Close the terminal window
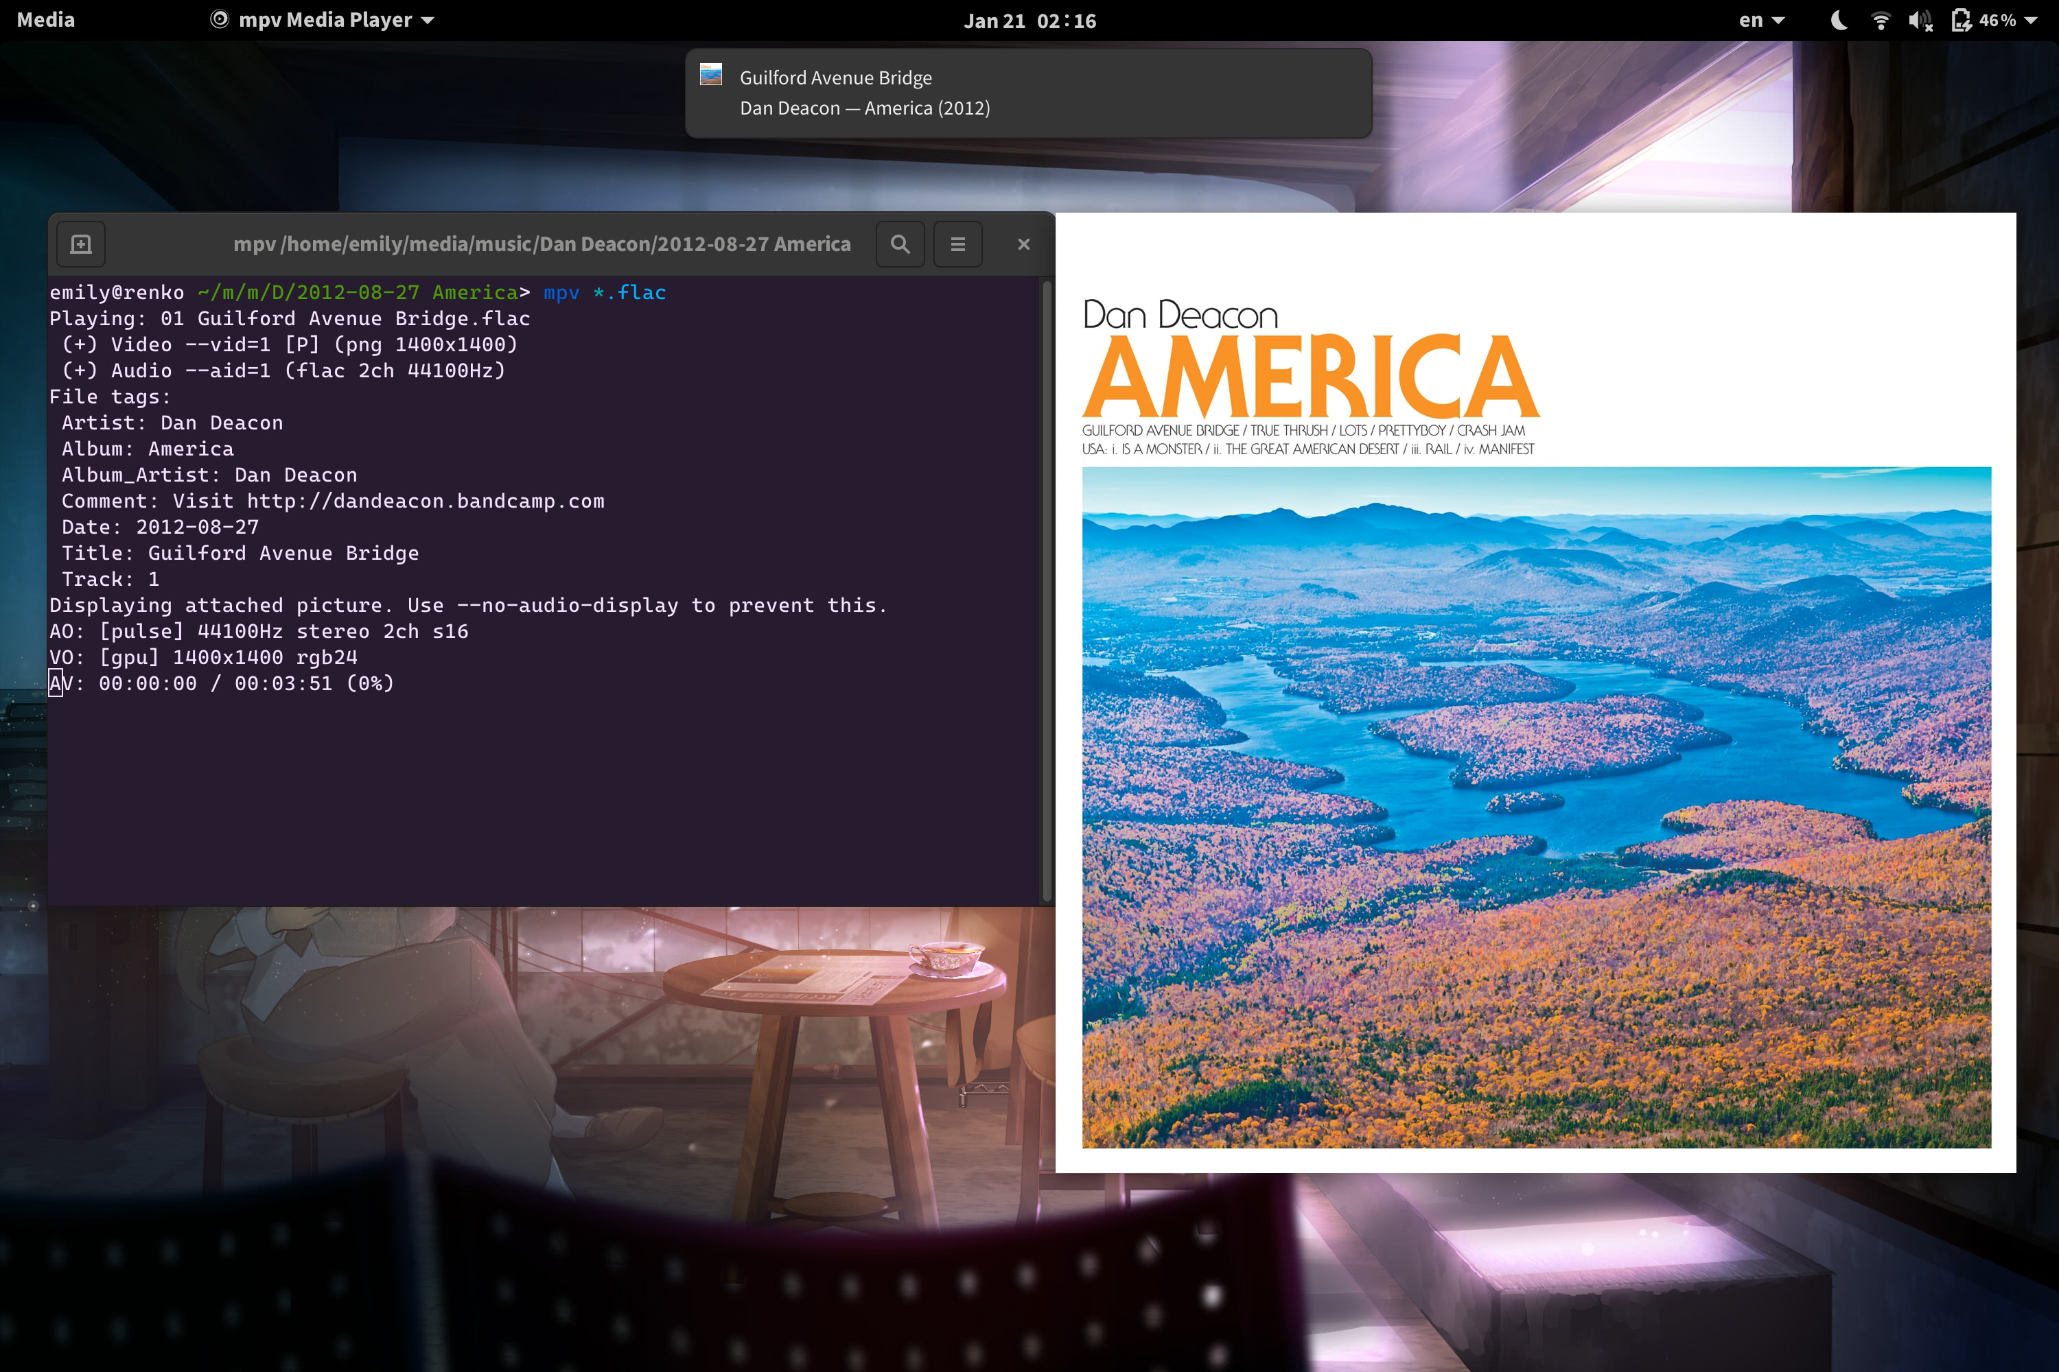 coord(1023,244)
